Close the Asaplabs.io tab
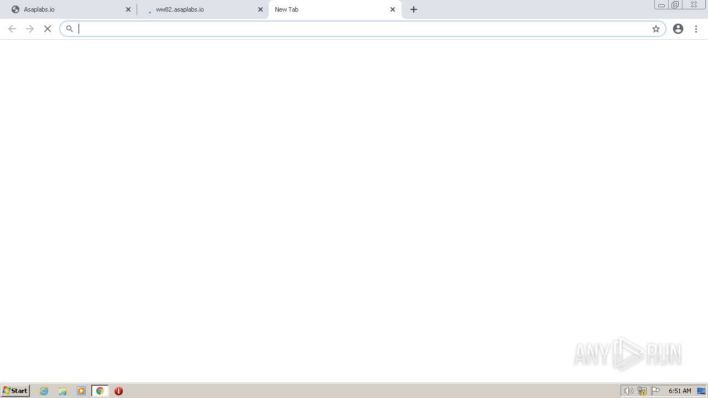The height and width of the screenshot is (398, 708). (x=128, y=9)
